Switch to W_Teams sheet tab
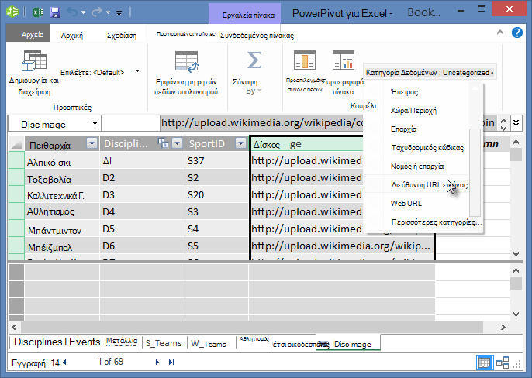The width and height of the screenshot is (532, 378). click(x=209, y=344)
